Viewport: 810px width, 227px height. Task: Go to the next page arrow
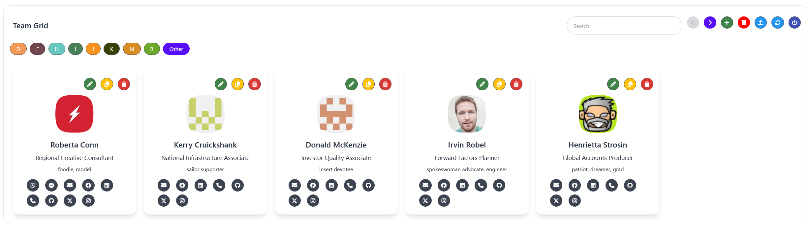click(710, 23)
